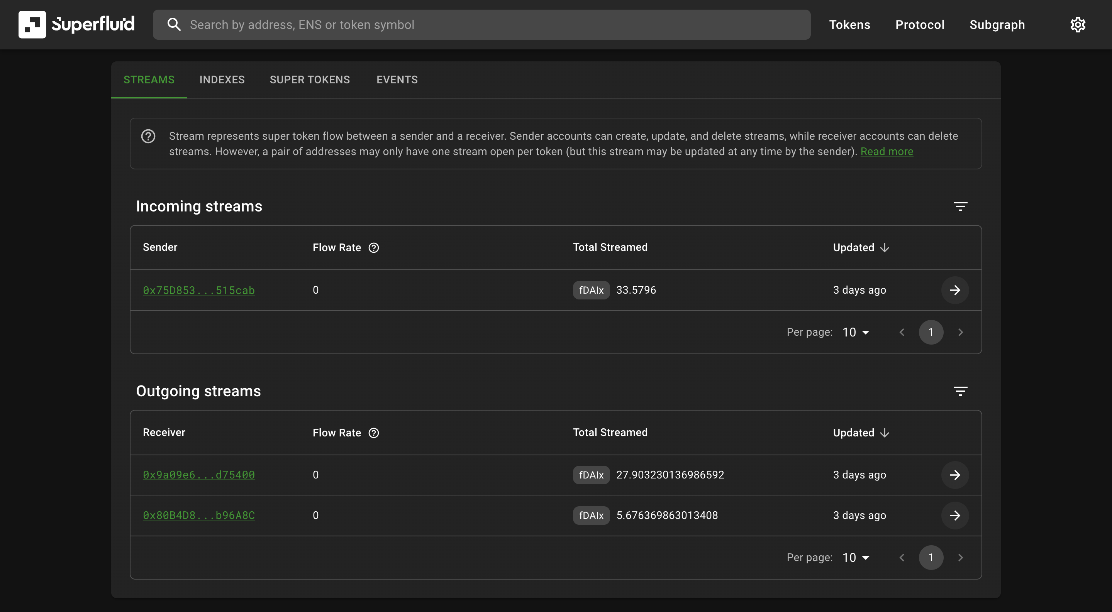Screen dimensions: 1112x612
Task: Click the Flow Rate label in Incoming streams
Action: click(337, 248)
